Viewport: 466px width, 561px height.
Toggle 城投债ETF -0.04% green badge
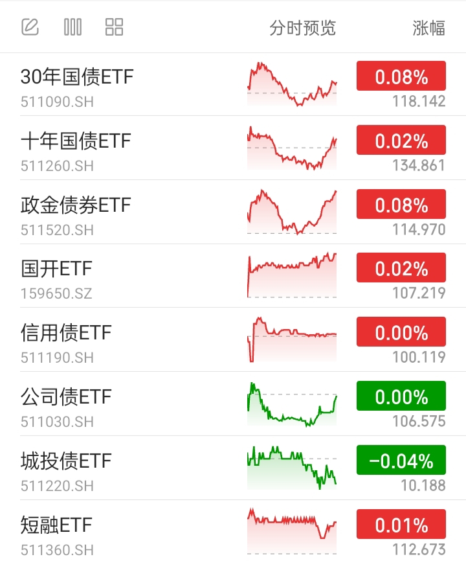click(401, 460)
